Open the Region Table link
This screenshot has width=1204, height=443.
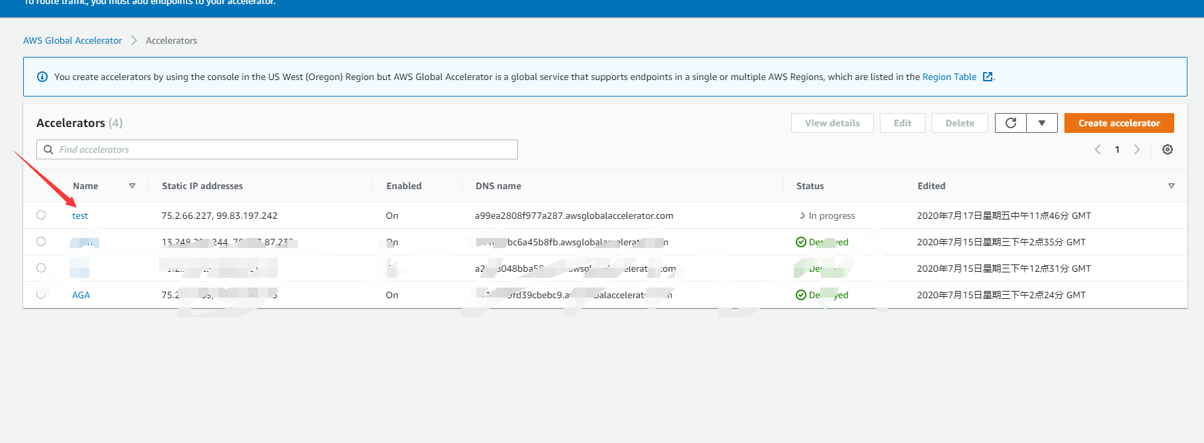(949, 77)
